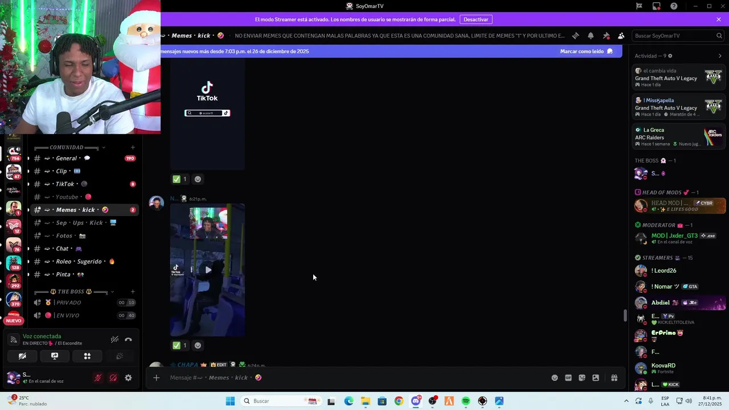729x410 pixels.
Task: Open member Leord26 profile
Action: [x=678, y=270]
